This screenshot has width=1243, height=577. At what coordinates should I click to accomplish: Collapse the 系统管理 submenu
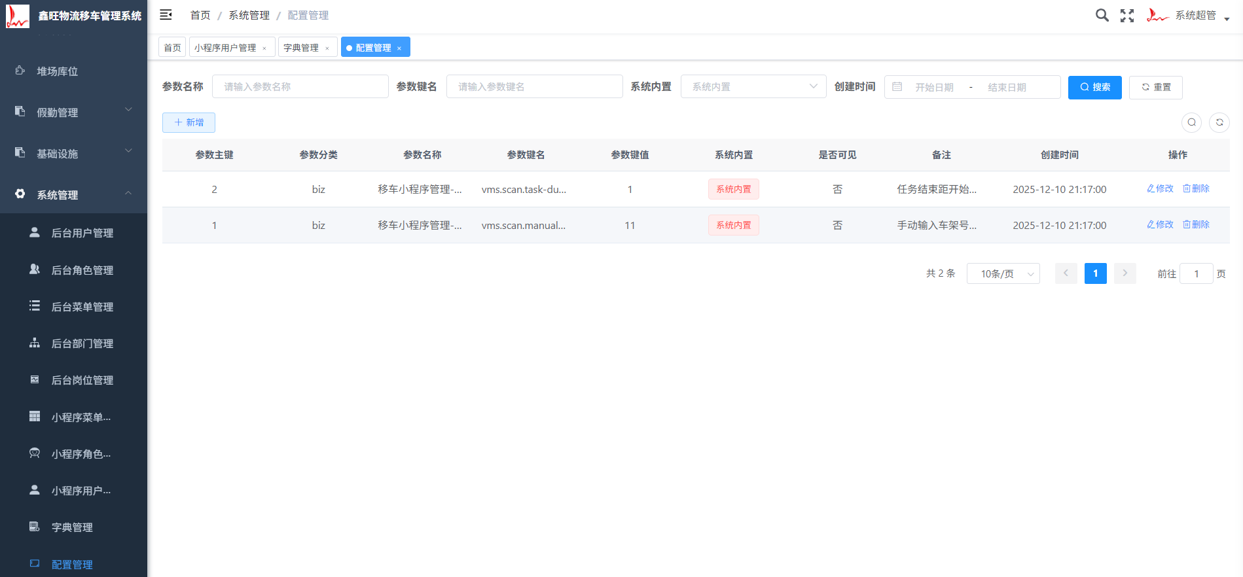tap(73, 195)
